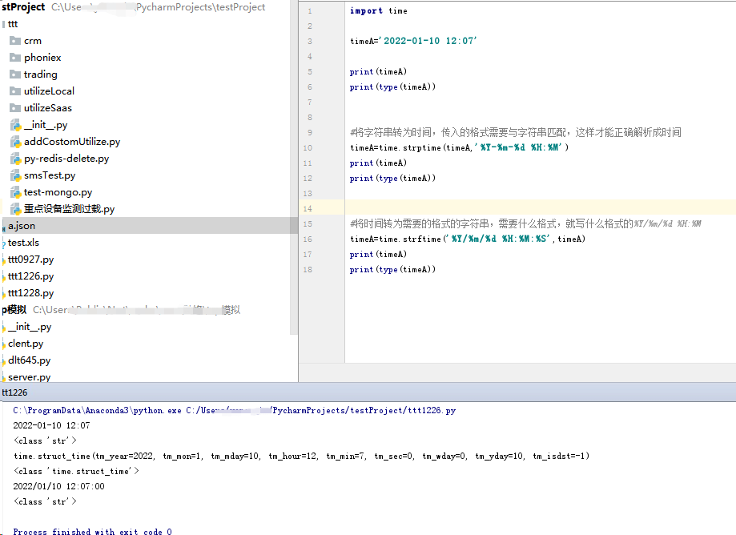Click gutter line number 14

[x=308, y=209]
